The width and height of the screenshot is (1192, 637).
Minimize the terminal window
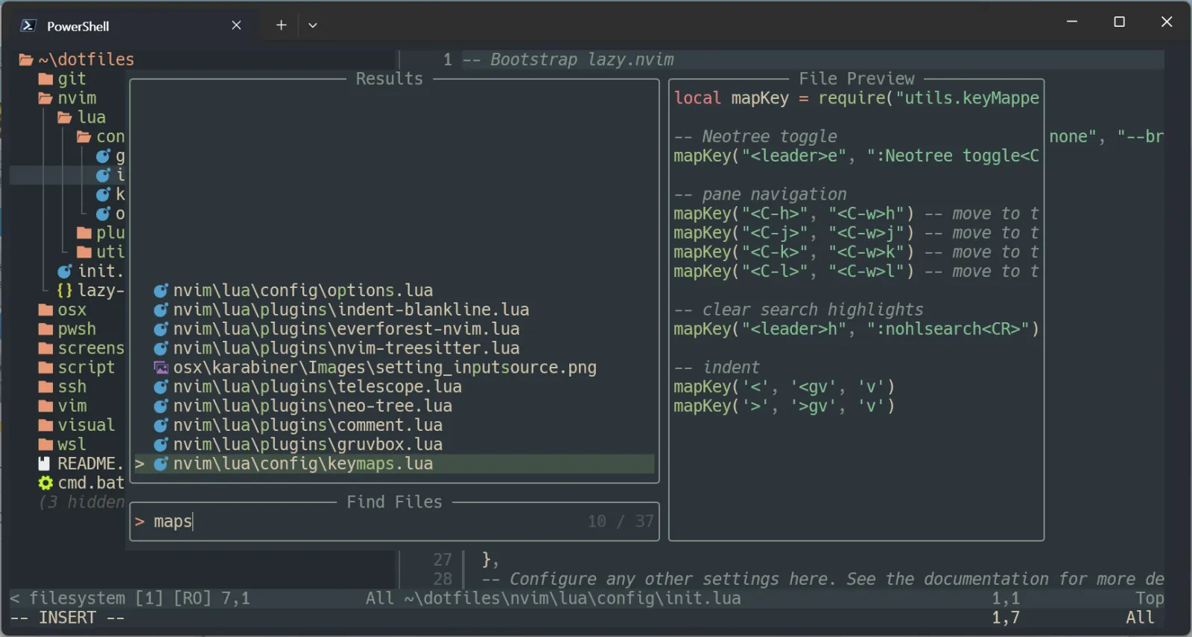(1071, 22)
